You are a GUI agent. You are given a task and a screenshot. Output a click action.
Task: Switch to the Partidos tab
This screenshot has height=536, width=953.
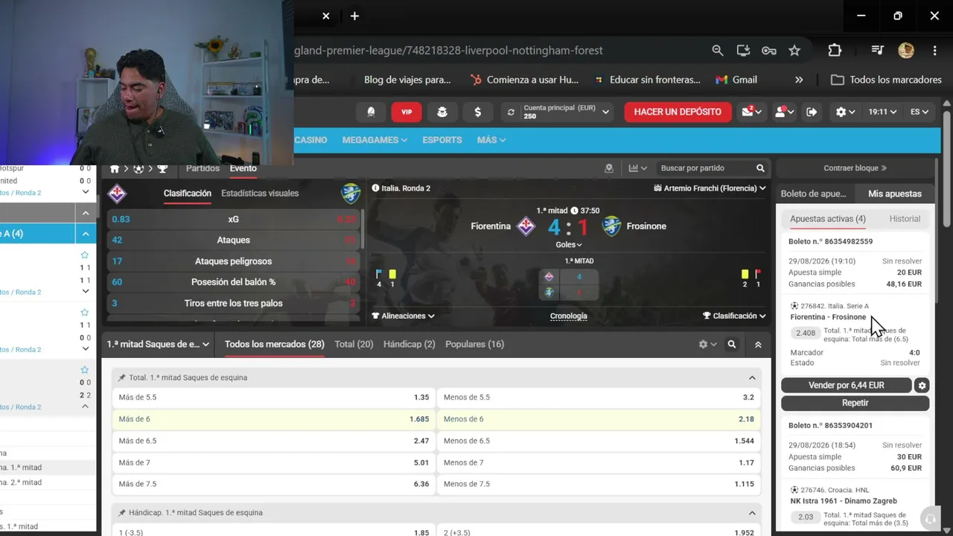click(203, 168)
